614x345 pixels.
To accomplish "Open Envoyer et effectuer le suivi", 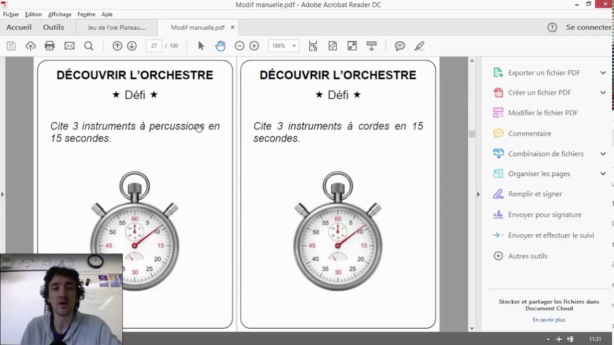I will 551,235.
